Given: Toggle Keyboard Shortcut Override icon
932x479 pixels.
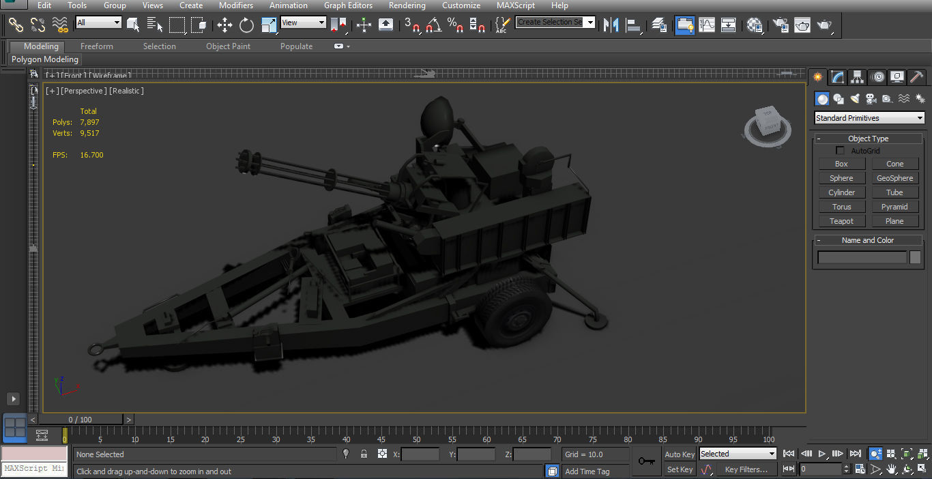Looking at the screenshot, I should (385, 25).
